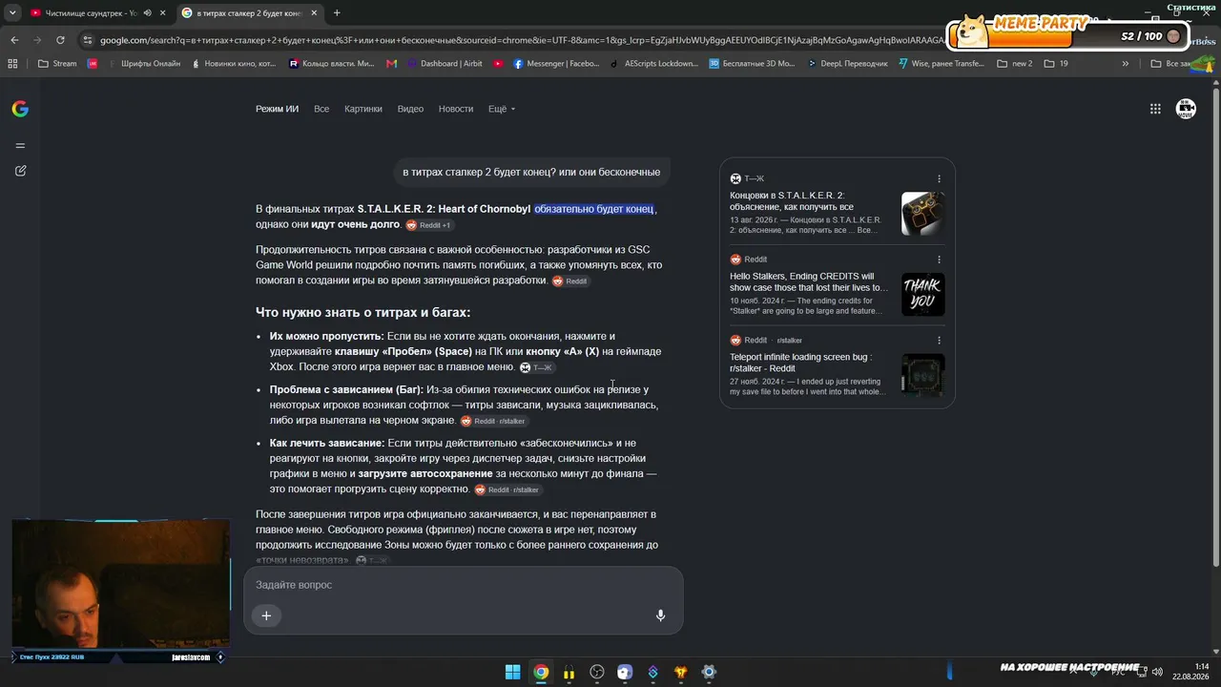Open the Windows Start menu
The width and height of the screenshot is (1221, 687).
click(512, 672)
